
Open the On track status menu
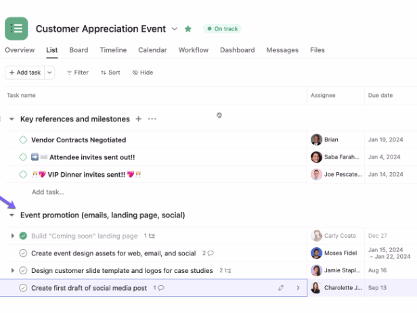pos(222,28)
